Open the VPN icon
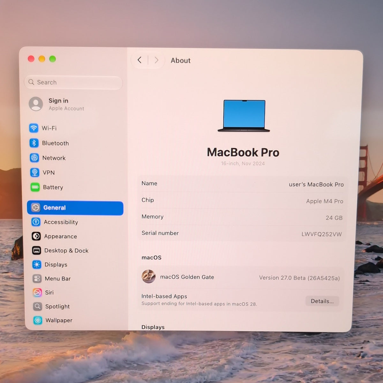Viewport: 383px width, 383px height. click(35, 172)
